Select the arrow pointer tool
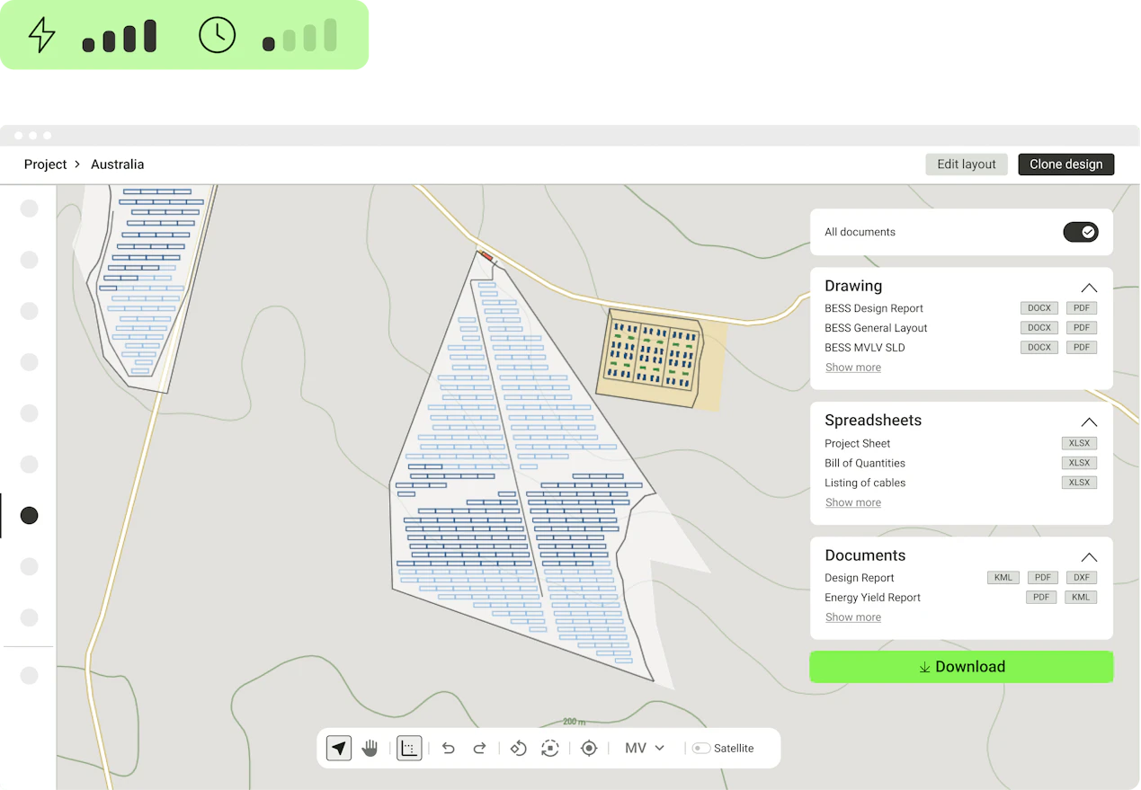The width and height of the screenshot is (1141, 790). (x=339, y=748)
